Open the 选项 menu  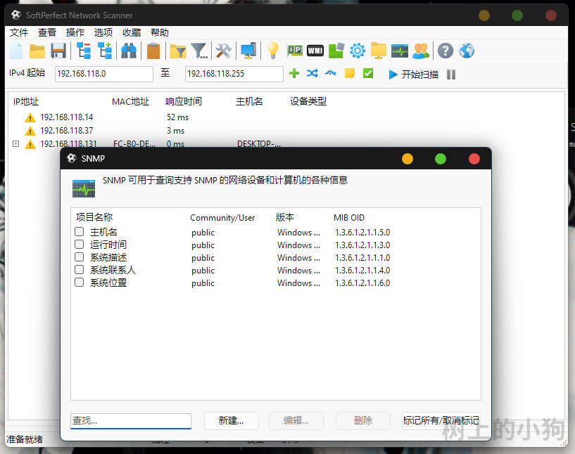point(103,32)
